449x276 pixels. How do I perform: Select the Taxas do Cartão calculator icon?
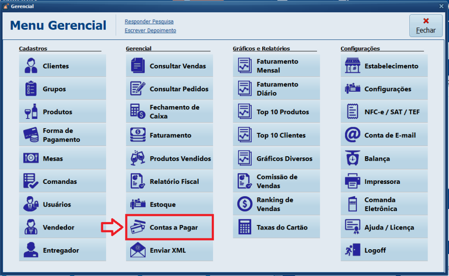click(245, 228)
